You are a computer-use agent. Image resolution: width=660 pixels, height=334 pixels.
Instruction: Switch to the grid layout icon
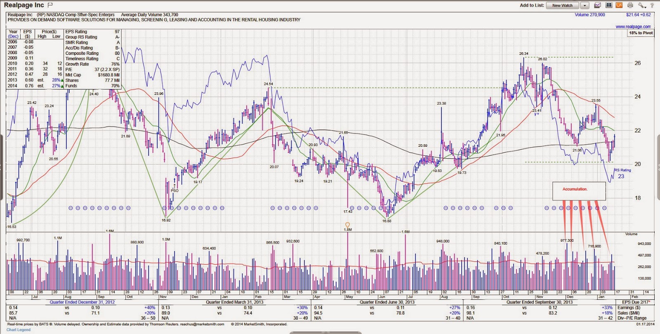pyautogui.click(x=609, y=5)
